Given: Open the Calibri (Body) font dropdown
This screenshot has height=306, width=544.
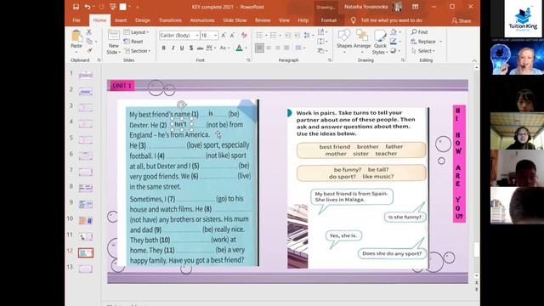Looking at the screenshot, I should (x=196, y=36).
